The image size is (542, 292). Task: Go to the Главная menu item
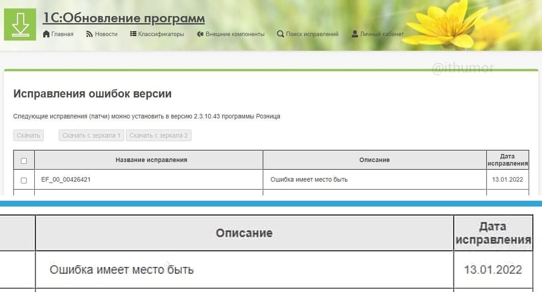(x=62, y=34)
